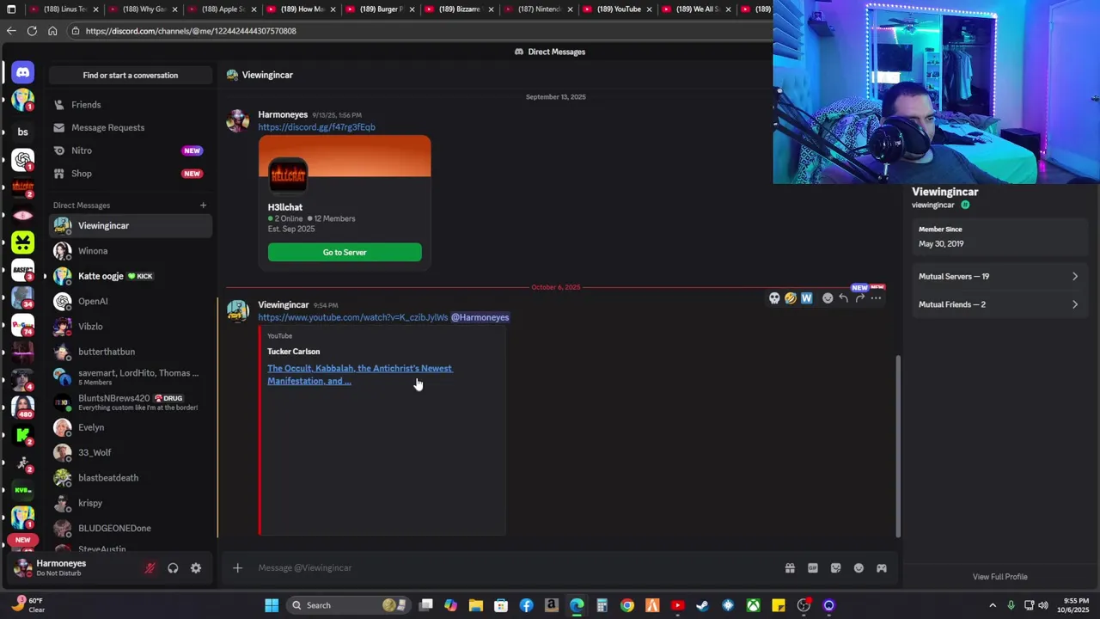Switch to the 'Burger' browser tab
This screenshot has height=619, width=1100.
(382, 9)
